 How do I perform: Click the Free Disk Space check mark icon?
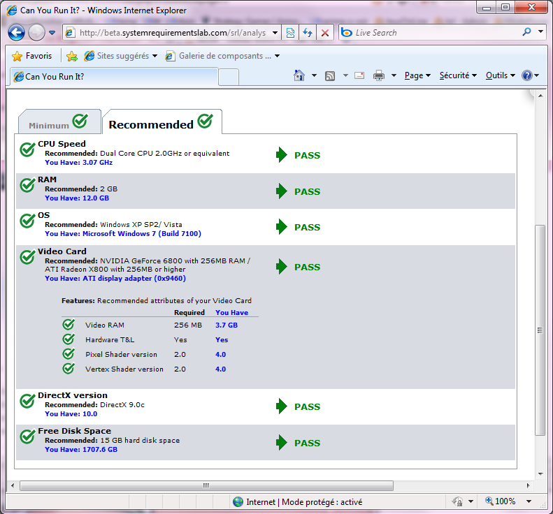pos(27,436)
